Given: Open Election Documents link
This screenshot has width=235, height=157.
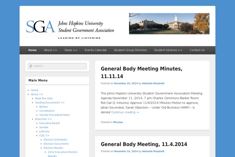Looking at the screenshot, I should tap(56, 144).
